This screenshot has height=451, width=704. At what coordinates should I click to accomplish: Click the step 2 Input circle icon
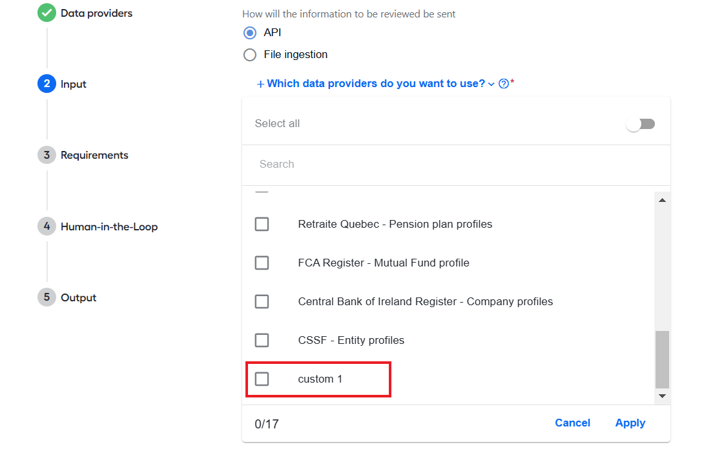(47, 84)
